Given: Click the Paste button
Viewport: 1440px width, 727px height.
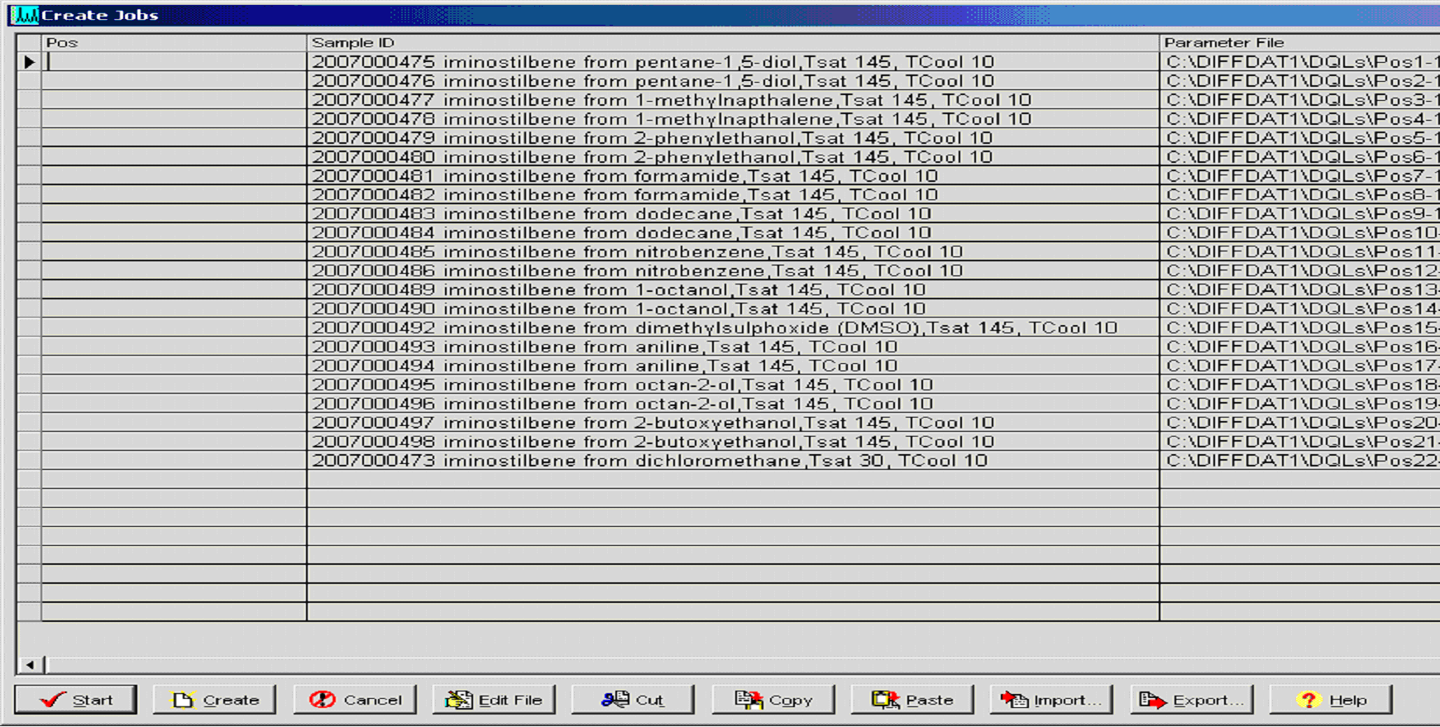Looking at the screenshot, I should coord(912,700).
